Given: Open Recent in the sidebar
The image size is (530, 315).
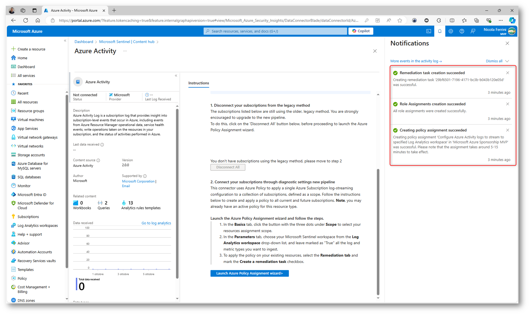Looking at the screenshot, I should pyautogui.click(x=23, y=93).
